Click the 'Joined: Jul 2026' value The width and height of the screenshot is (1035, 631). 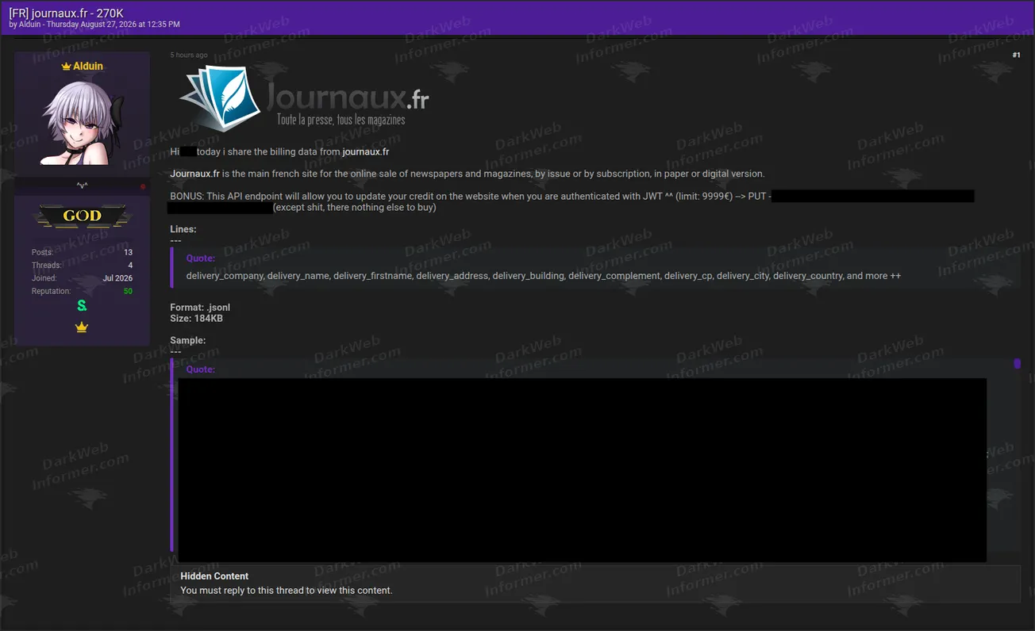coord(117,278)
